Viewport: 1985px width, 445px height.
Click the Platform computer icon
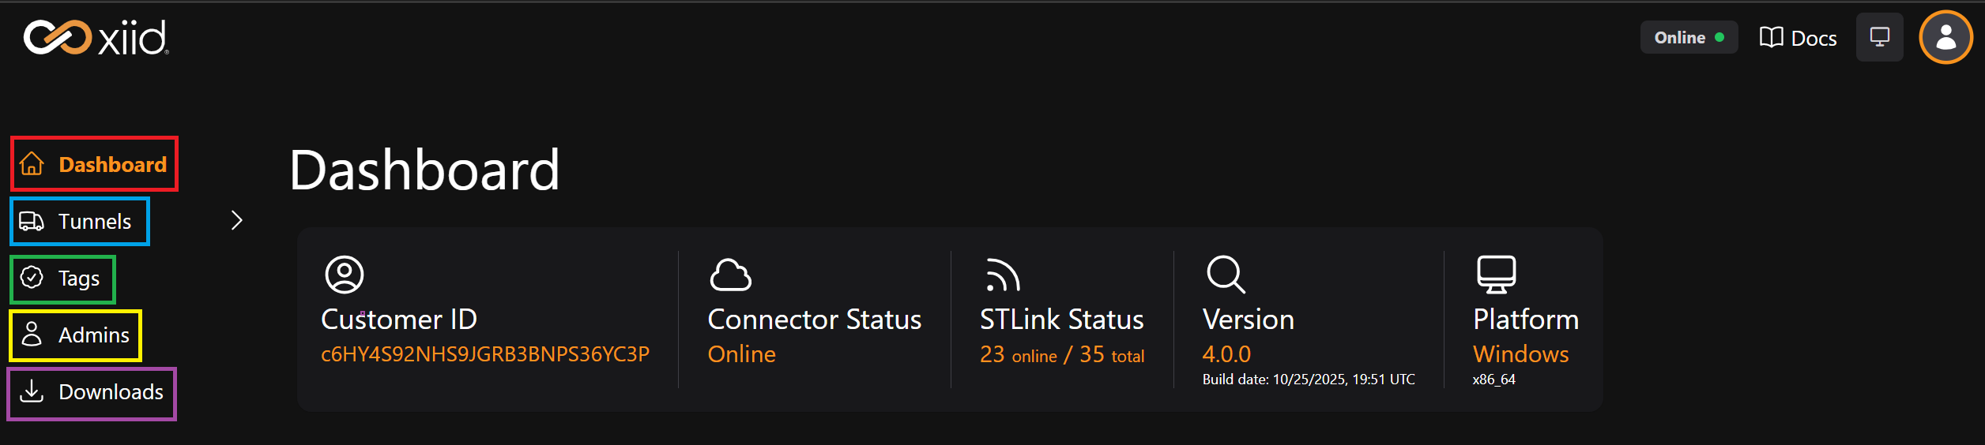coord(1496,275)
